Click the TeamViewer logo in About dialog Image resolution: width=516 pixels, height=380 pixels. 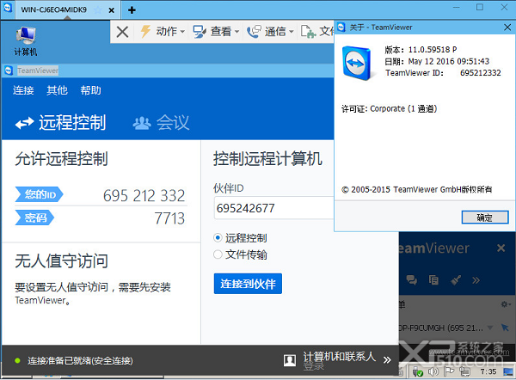357,63
